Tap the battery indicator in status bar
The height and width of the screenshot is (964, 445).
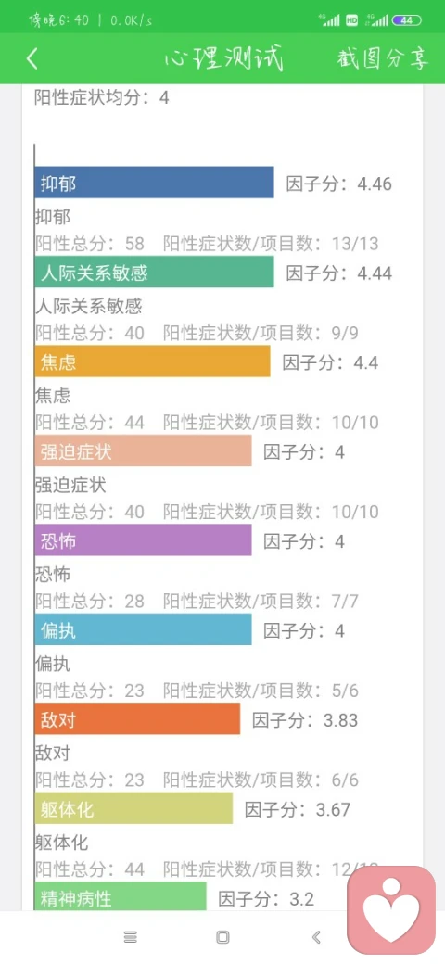(407, 20)
